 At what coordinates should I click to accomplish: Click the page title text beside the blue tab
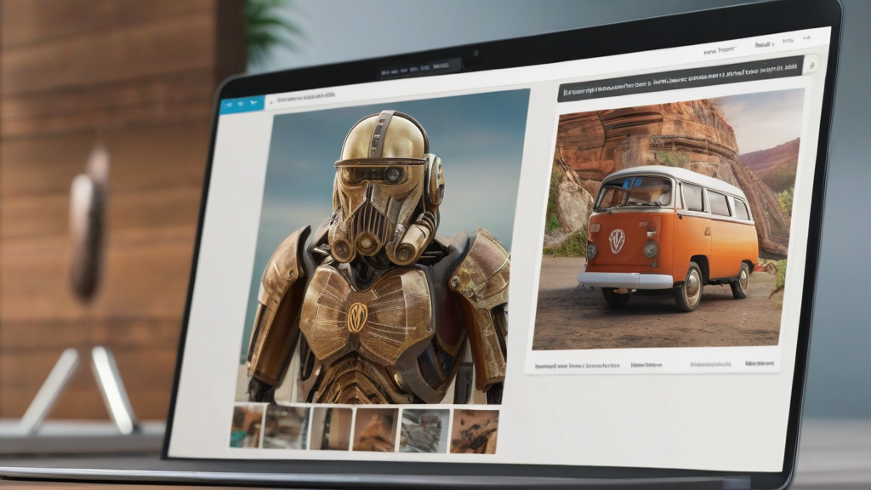tap(305, 97)
